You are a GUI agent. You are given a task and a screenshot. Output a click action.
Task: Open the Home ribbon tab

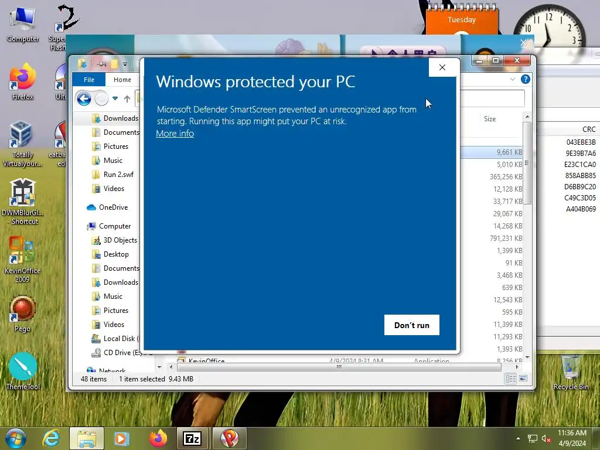122,80
